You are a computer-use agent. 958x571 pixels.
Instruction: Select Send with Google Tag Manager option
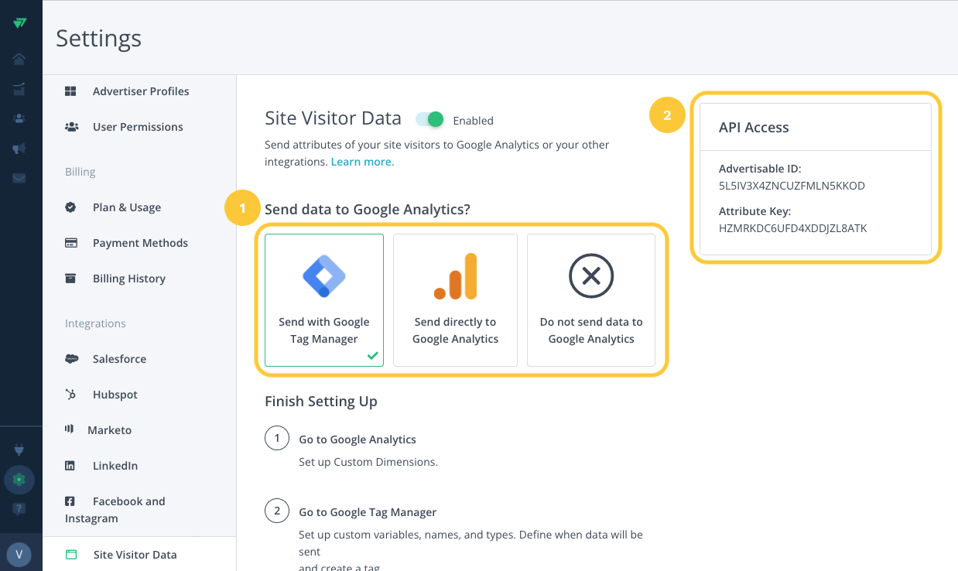(x=324, y=299)
